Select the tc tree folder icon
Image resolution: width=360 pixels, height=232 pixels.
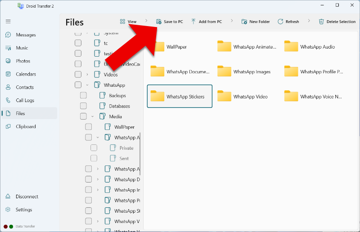pos(97,43)
